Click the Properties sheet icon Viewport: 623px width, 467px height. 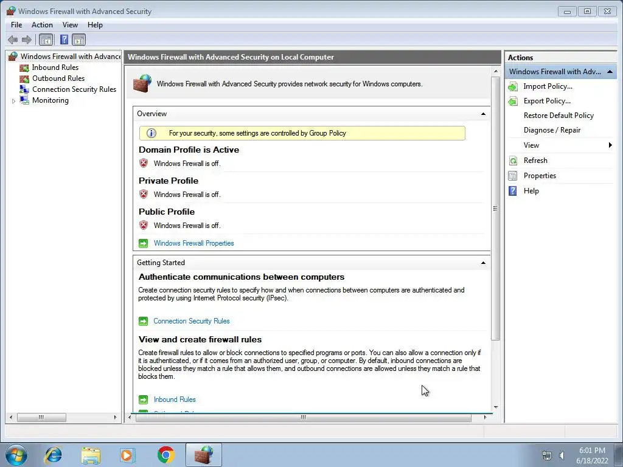513,176
